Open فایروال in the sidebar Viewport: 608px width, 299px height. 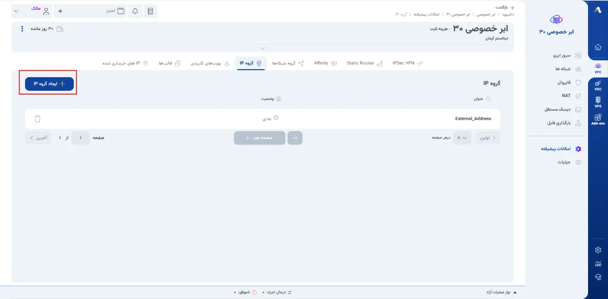[569, 82]
